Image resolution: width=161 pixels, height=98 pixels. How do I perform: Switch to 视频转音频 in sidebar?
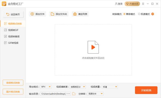pyautogui.click(x=13, y=36)
